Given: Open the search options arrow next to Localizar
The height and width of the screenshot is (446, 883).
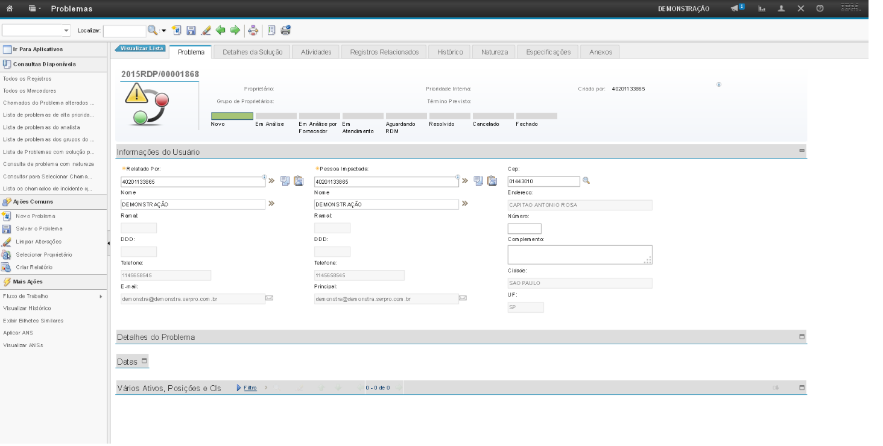Looking at the screenshot, I should tap(163, 31).
